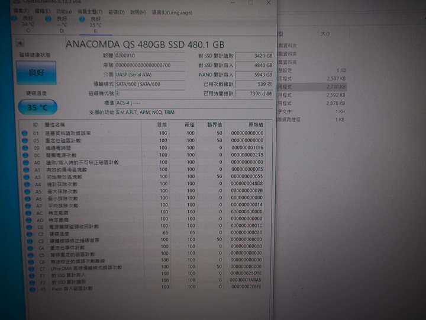The width and height of the screenshot is (426, 320).
Task: Click status icon of attribute A1
Action: 26,170
